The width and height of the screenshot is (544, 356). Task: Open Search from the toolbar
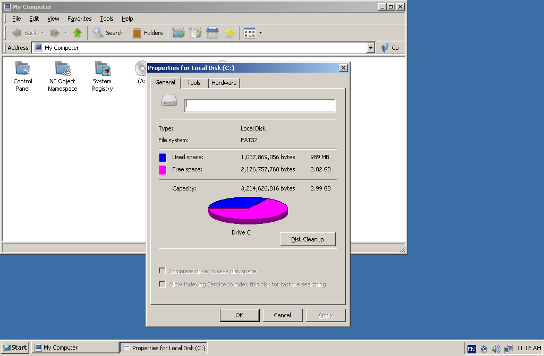point(108,33)
